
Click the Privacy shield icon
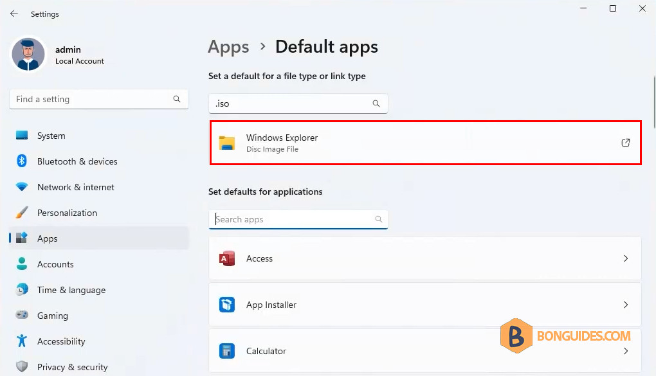click(x=22, y=367)
